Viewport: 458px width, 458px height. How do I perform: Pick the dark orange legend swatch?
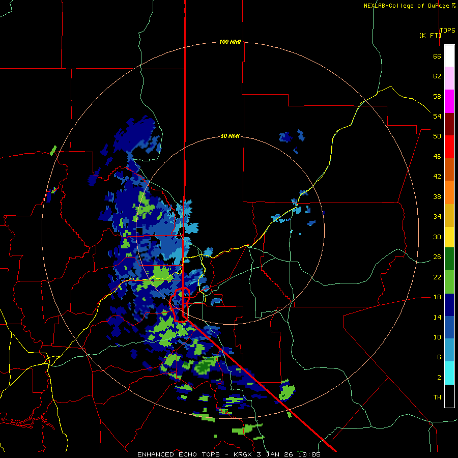[449, 169]
